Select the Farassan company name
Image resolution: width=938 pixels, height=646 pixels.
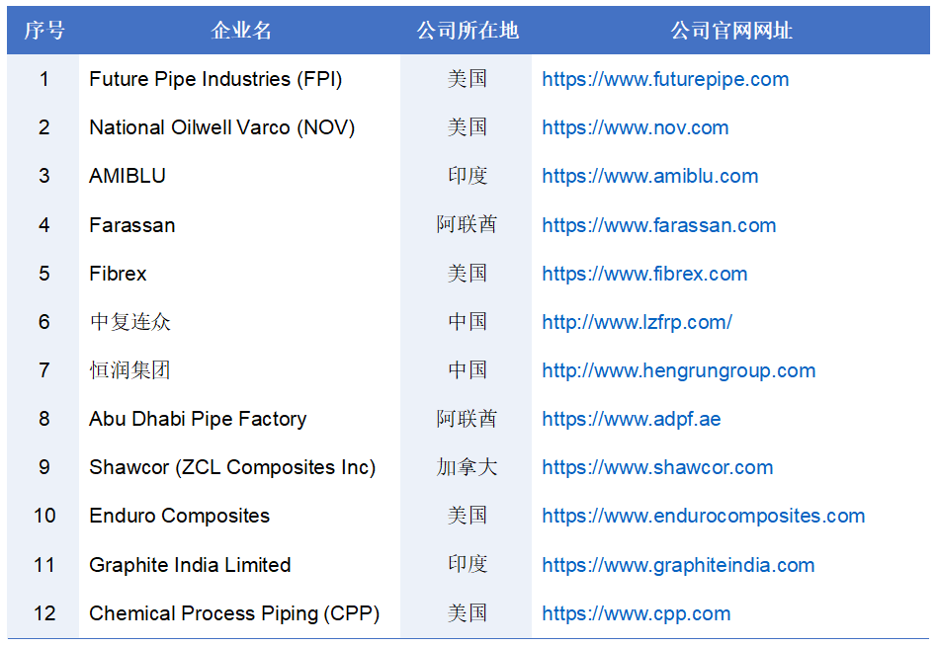132,225
